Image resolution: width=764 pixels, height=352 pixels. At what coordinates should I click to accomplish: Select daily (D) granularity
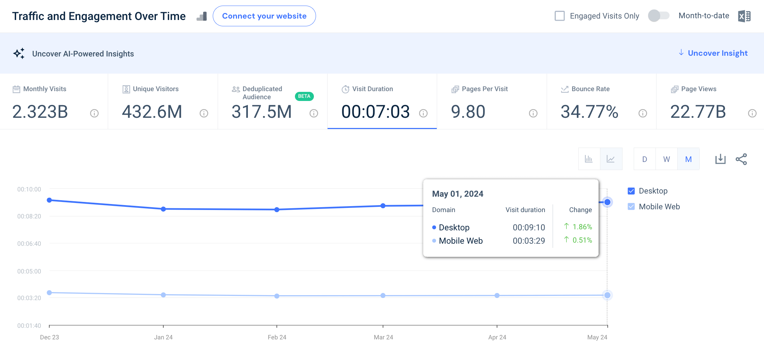tap(645, 159)
